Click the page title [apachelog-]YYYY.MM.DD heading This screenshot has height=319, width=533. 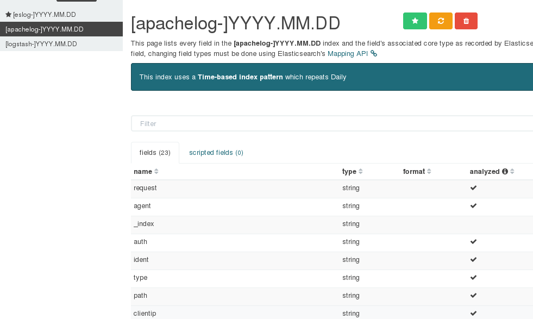click(x=236, y=23)
